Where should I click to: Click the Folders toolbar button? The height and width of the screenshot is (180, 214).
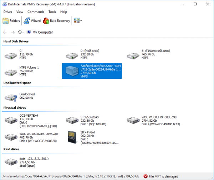[11, 21]
